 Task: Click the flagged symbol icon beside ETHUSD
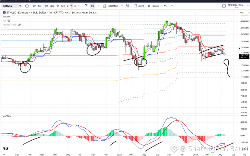coord(21,6)
